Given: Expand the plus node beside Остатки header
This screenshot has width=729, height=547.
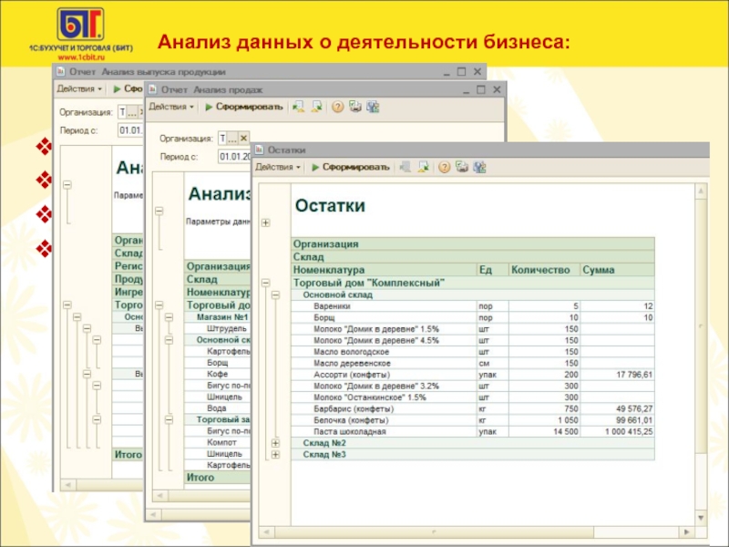Looking at the screenshot, I should pyautogui.click(x=265, y=222).
